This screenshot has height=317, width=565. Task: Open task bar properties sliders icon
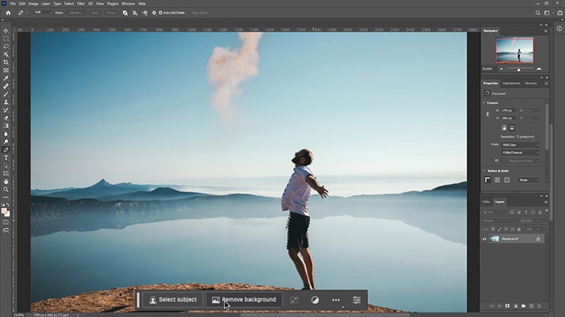(357, 299)
